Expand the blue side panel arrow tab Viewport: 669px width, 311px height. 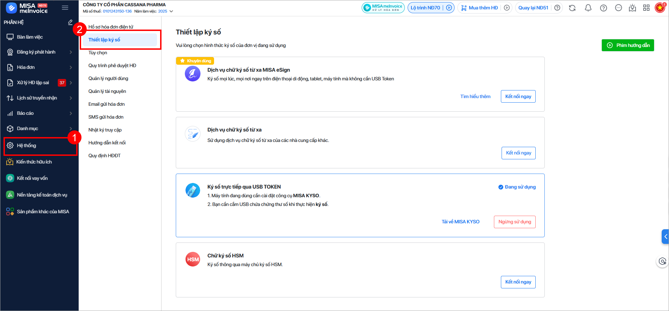(x=665, y=237)
